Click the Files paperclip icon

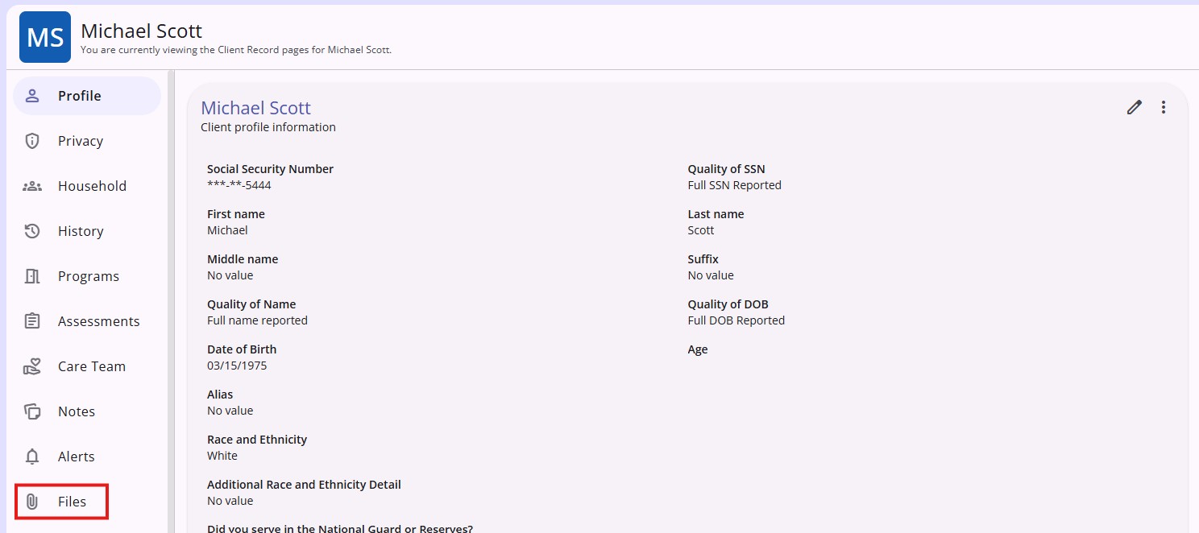click(x=32, y=502)
